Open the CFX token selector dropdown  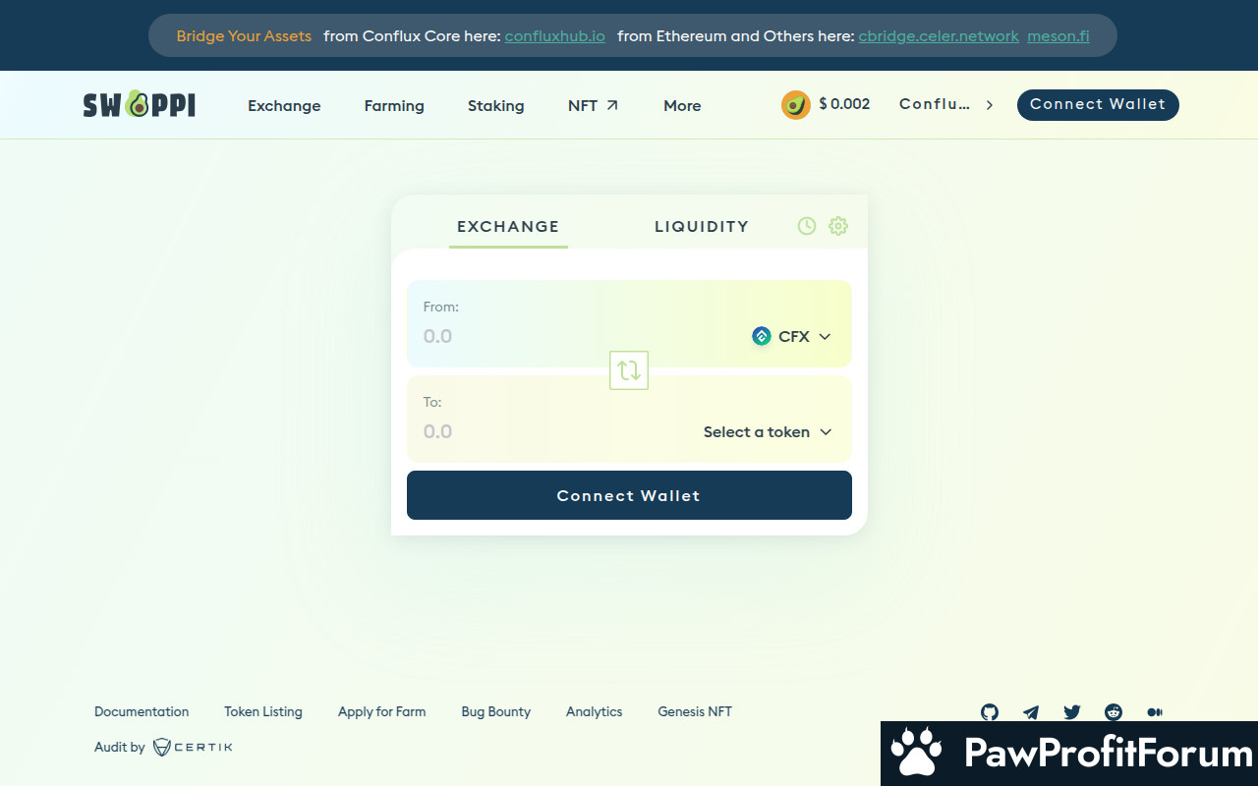click(x=792, y=336)
